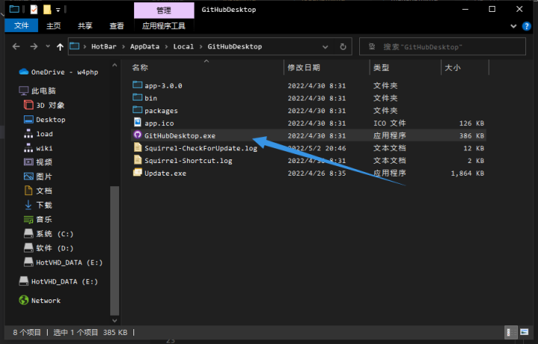The width and height of the screenshot is (538, 344).
Task: Expand breadcrumb chevron after HotBar
Action: click(123, 47)
